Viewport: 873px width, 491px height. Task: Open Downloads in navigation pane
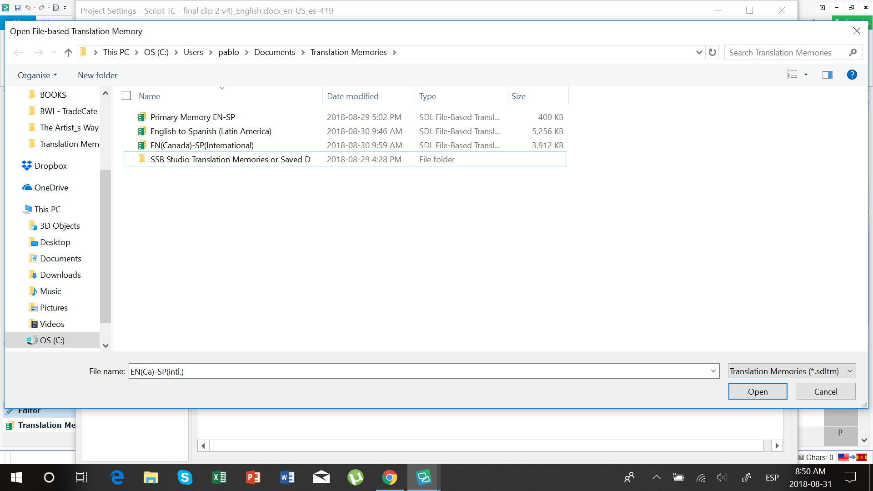(x=60, y=275)
